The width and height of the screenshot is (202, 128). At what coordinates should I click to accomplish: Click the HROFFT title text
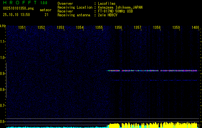tap(19, 3)
